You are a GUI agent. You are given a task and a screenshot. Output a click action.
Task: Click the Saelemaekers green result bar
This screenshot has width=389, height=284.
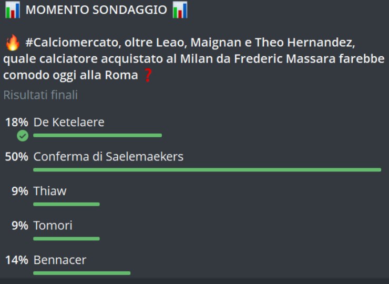[x=207, y=169]
